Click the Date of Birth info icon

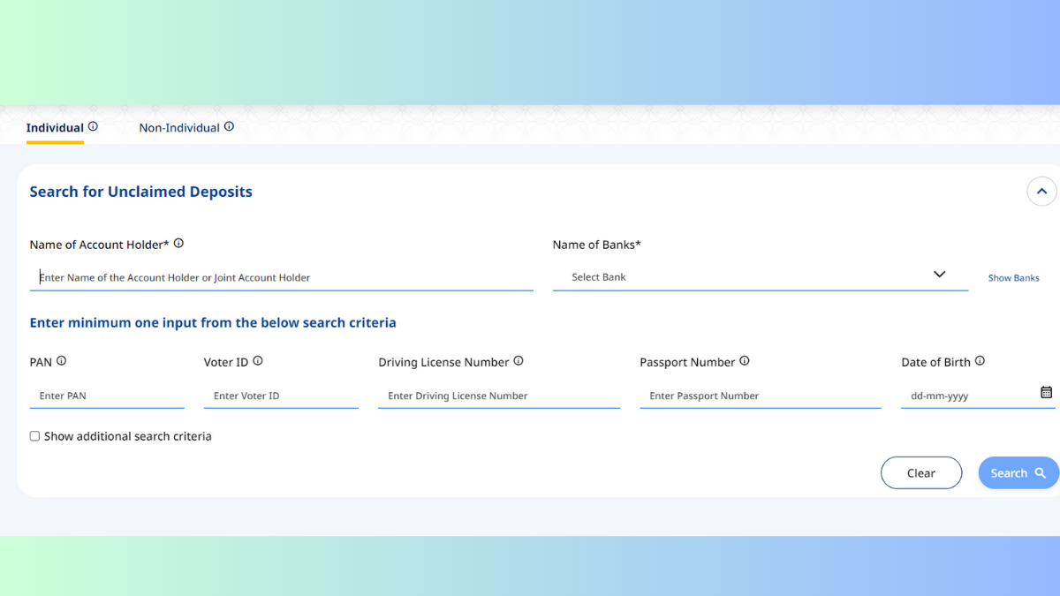(980, 361)
